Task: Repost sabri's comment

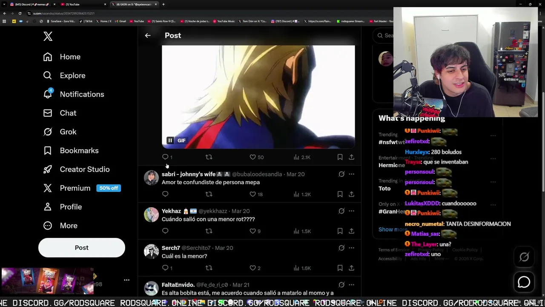Action: pyautogui.click(x=209, y=194)
